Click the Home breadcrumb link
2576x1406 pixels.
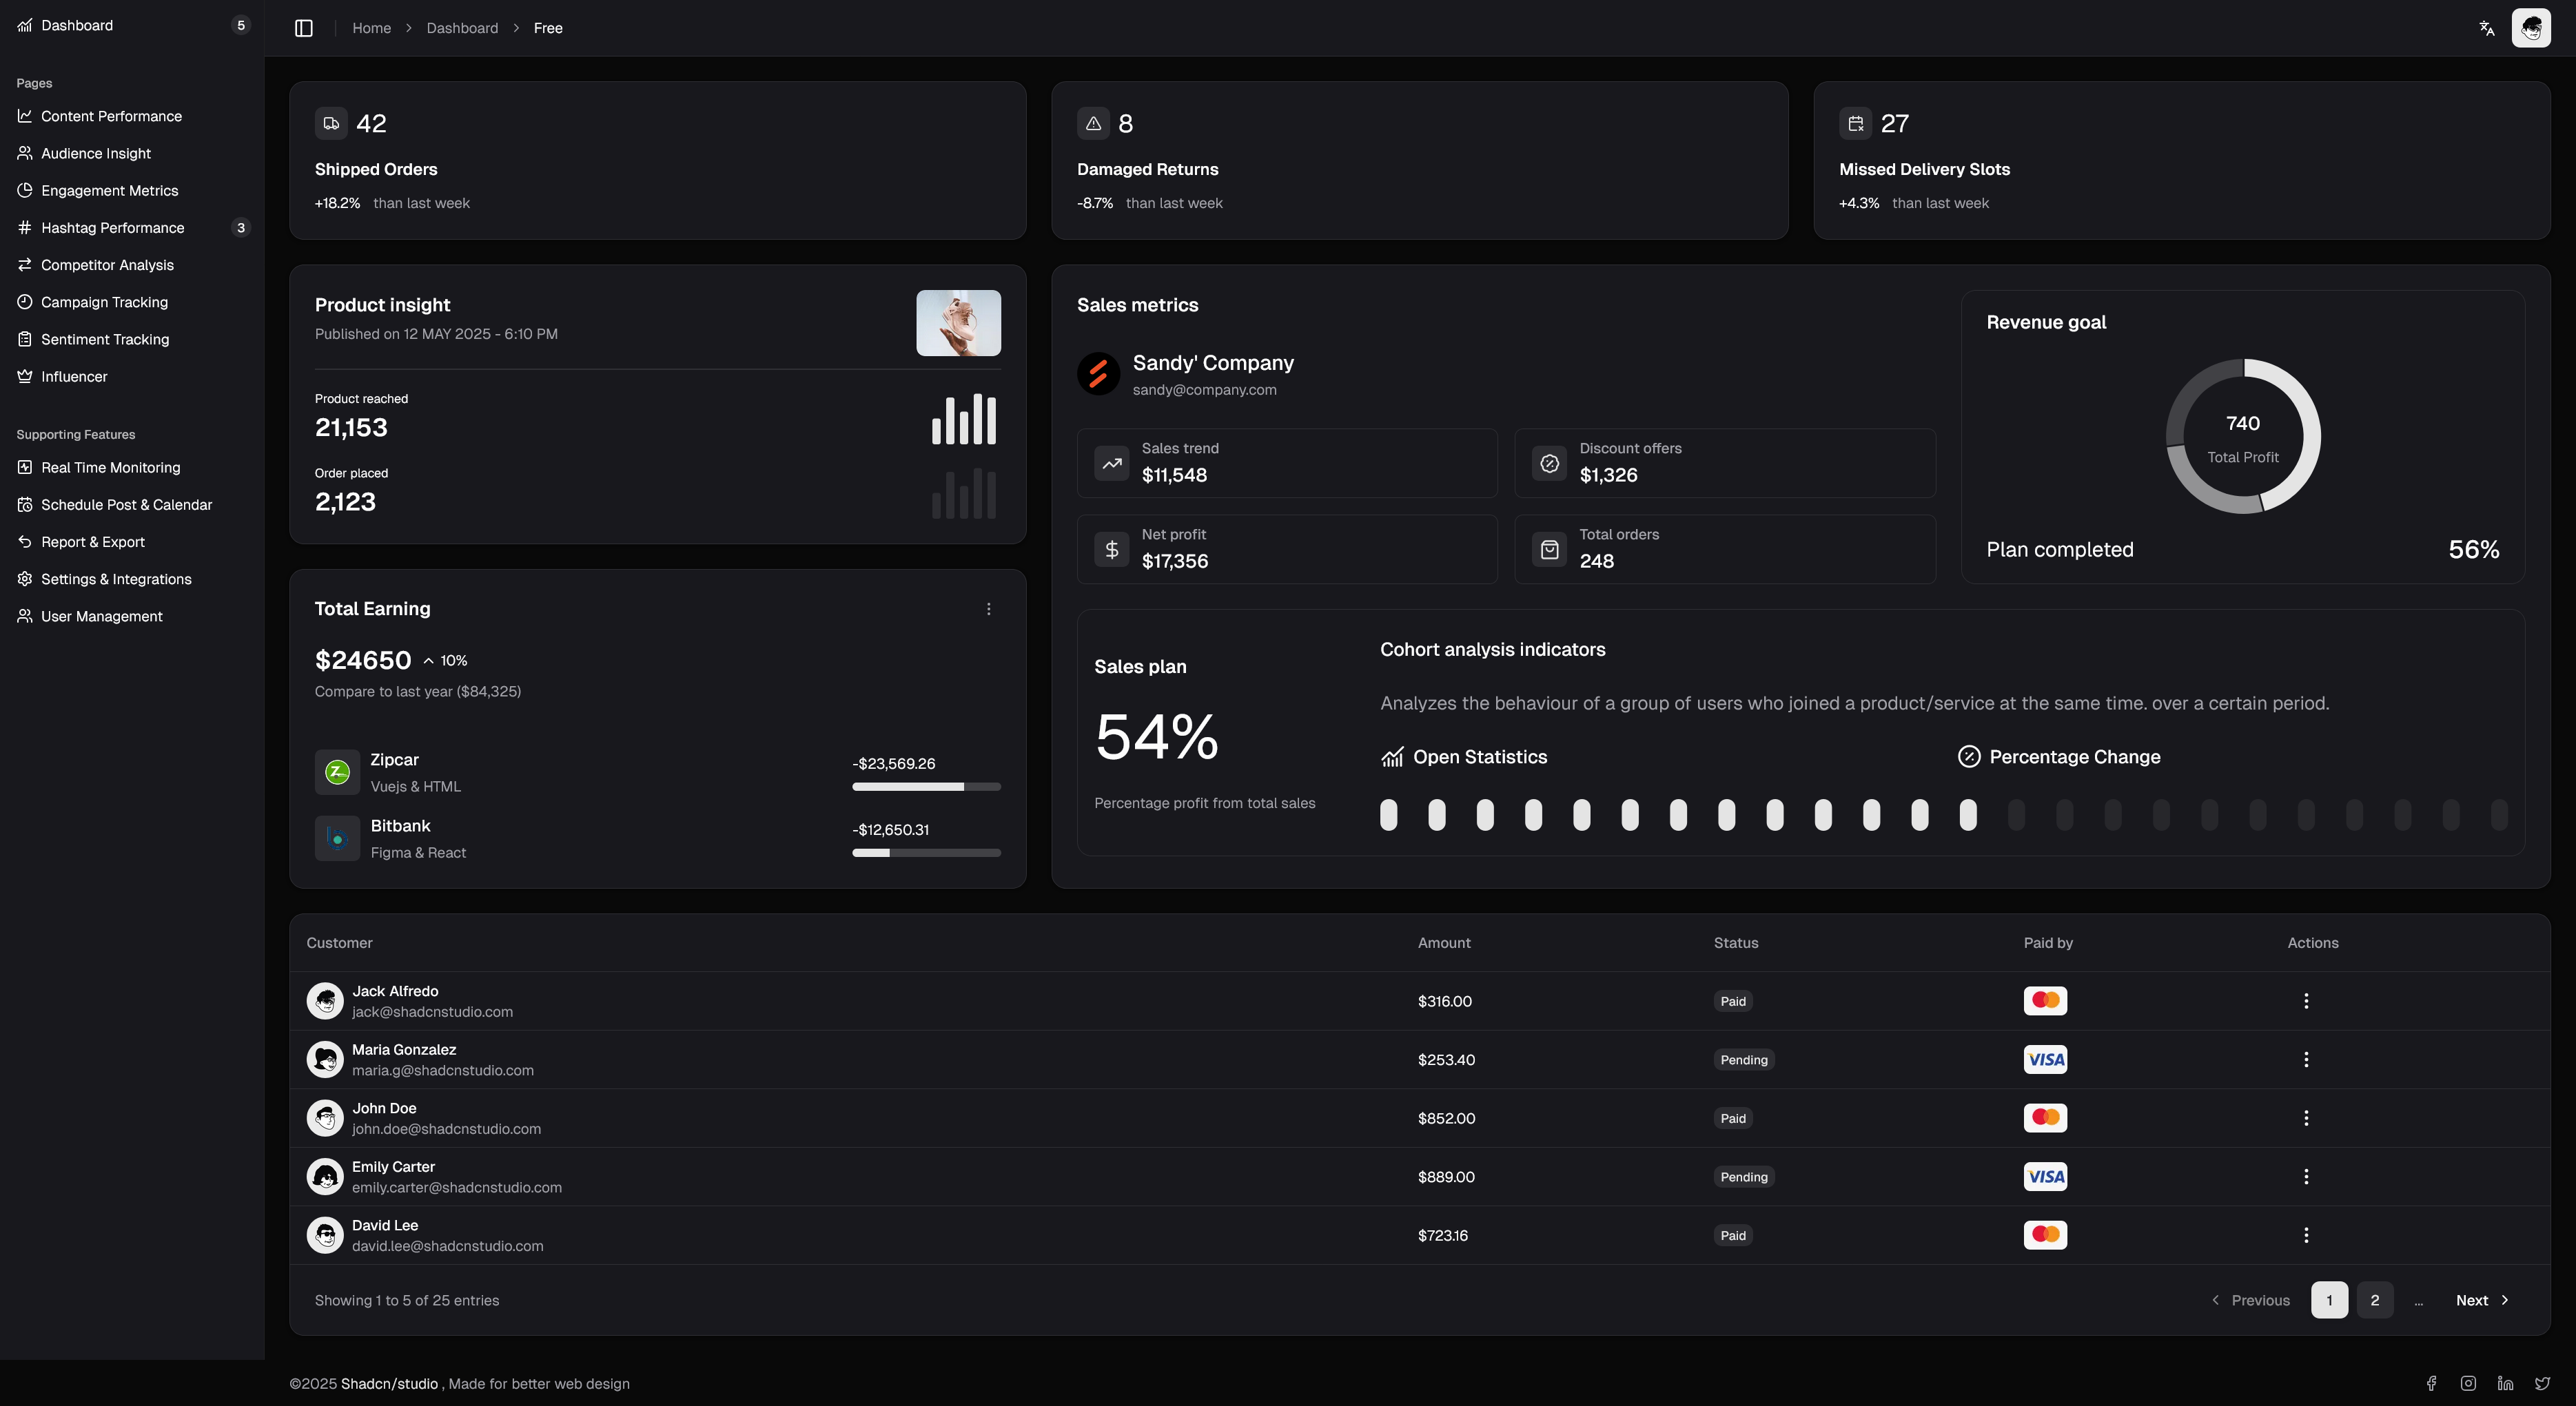click(372, 28)
